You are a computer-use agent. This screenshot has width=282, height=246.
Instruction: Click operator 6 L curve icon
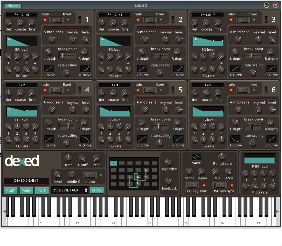tap(235, 139)
